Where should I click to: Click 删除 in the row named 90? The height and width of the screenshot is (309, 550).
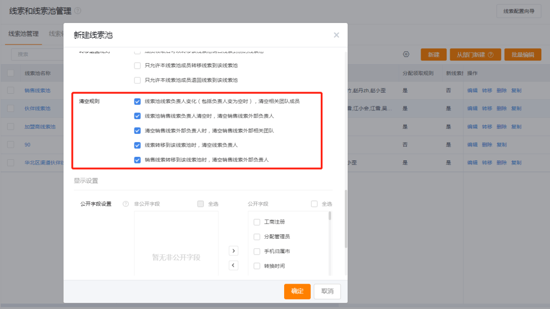coord(487,145)
